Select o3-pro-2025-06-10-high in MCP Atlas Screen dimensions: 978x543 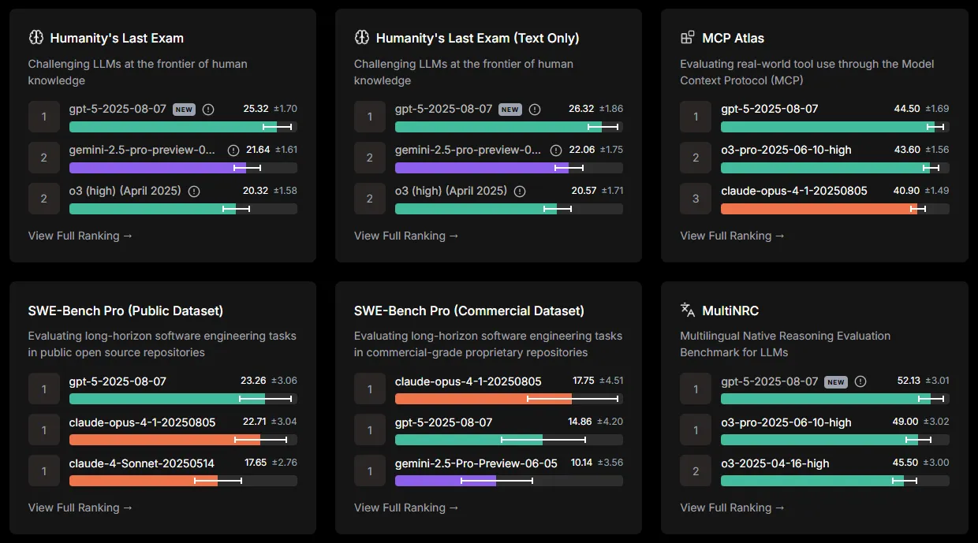click(x=786, y=150)
